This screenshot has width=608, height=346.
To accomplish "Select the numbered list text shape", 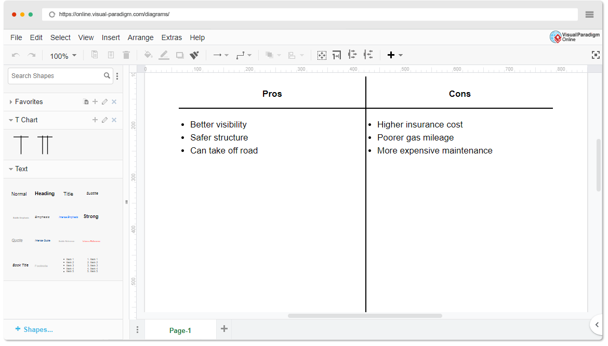I will pyautogui.click(x=92, y=265).
